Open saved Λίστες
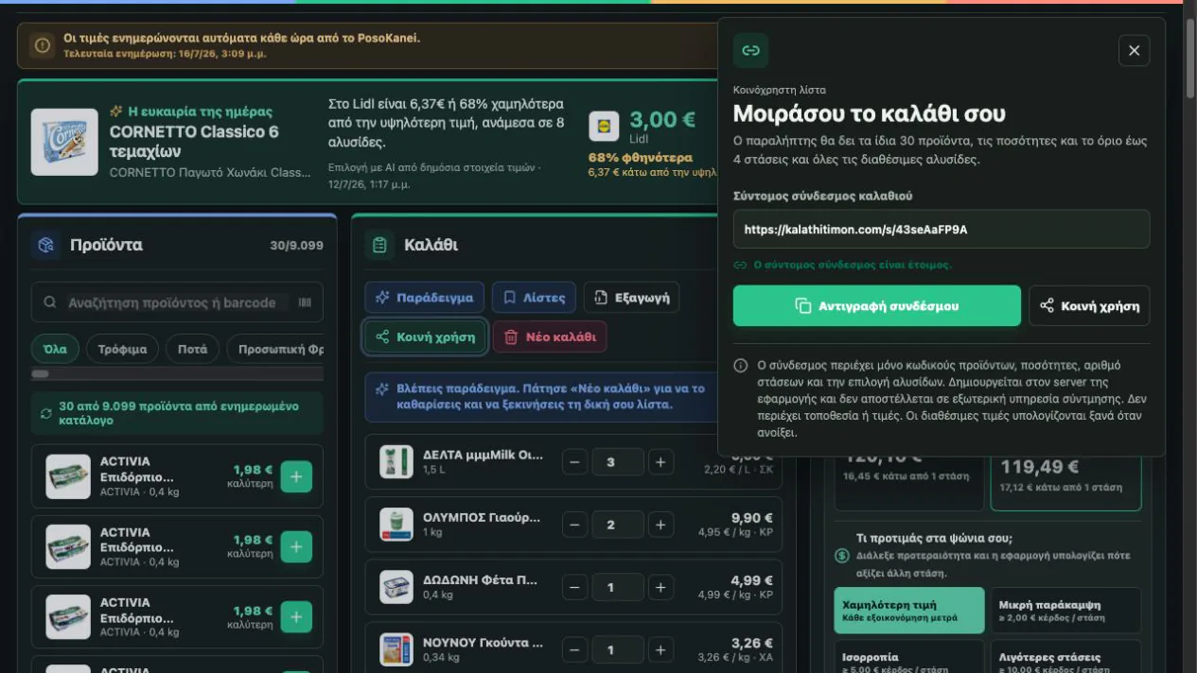Viewport: 1197px width, 673px height. coord(534,297)
